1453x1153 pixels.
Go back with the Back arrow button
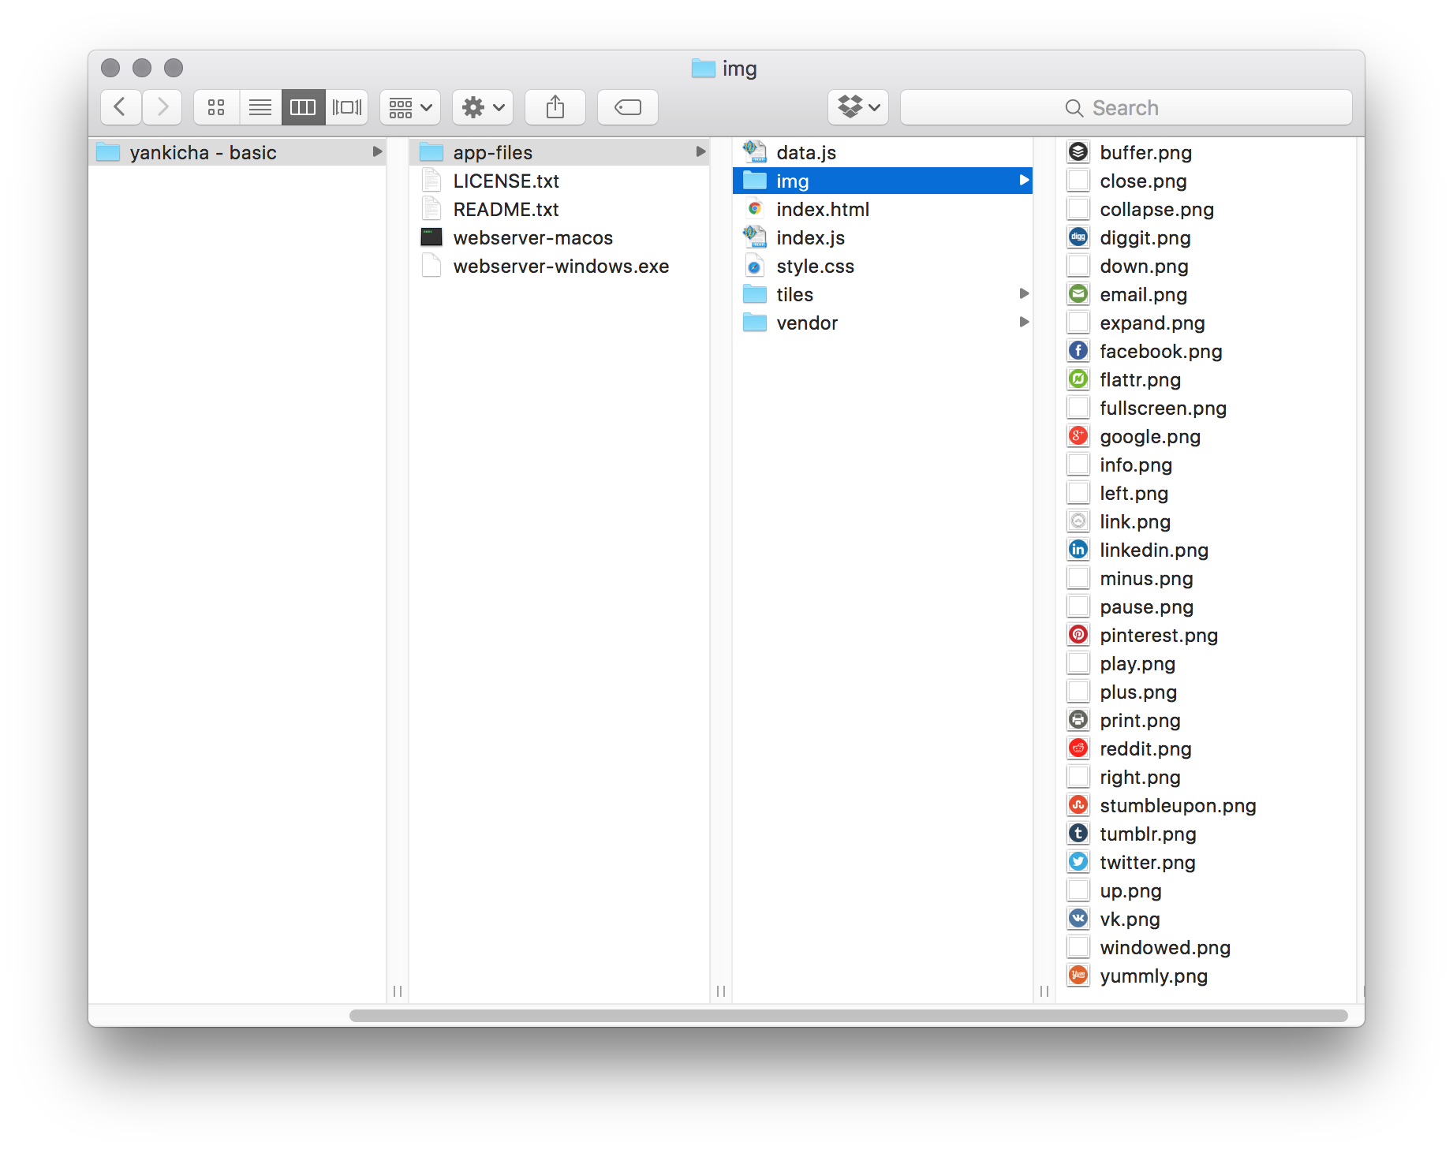[121, 107]
